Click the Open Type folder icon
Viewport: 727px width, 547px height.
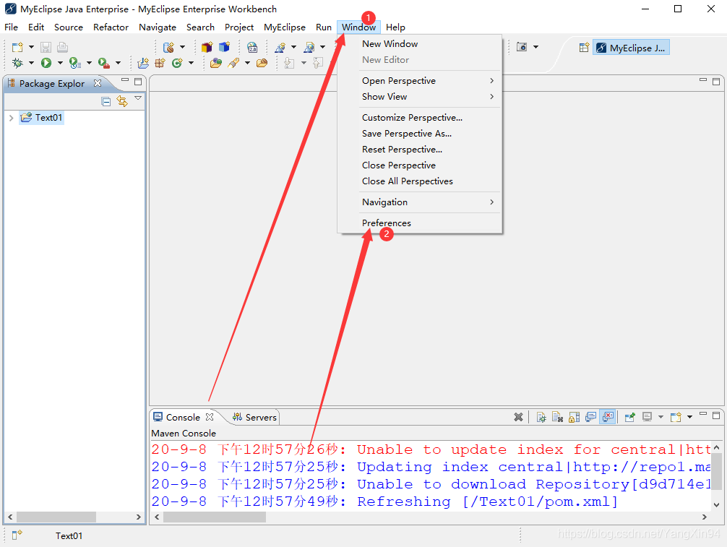click(x=215, y=63)
